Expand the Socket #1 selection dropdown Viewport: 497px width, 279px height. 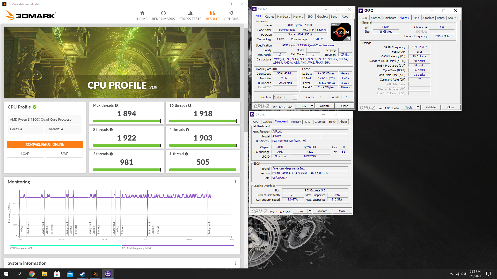tap(295, 97)
